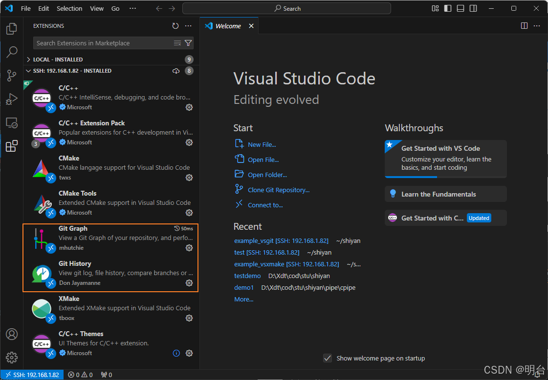Open Get Started with VS Code walkthrough
The width and height of the screenshot is (548, 380).
click(x=446, y=159)
